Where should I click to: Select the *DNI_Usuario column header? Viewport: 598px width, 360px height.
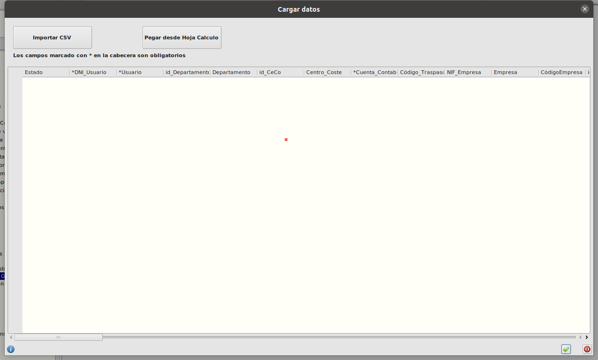93,72
